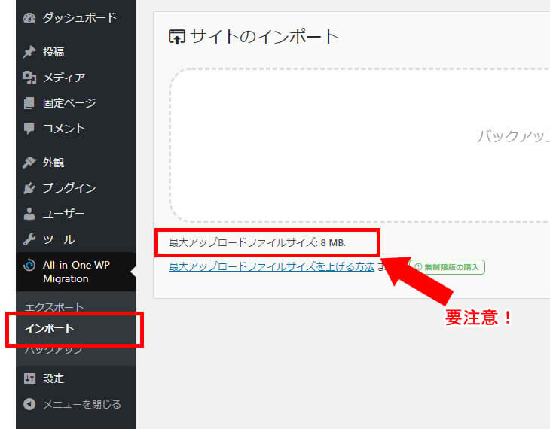Image resolution: width=550 pixels, height=429 pixels.
Task: Click the green 無制限版の購入 button
Action: [x=448, y=267]
